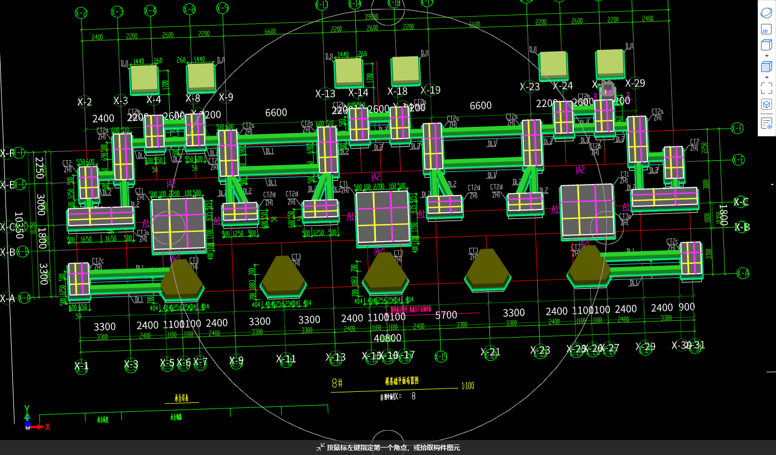Click the scale text 1:100

[468, 386]
